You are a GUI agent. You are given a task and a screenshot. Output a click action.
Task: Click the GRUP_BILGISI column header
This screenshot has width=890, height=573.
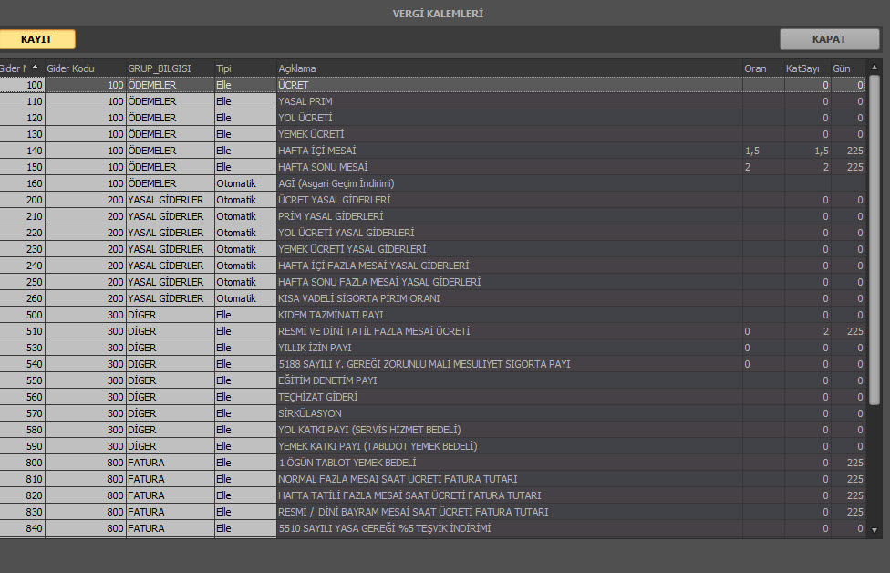click(x=171, y=68)
